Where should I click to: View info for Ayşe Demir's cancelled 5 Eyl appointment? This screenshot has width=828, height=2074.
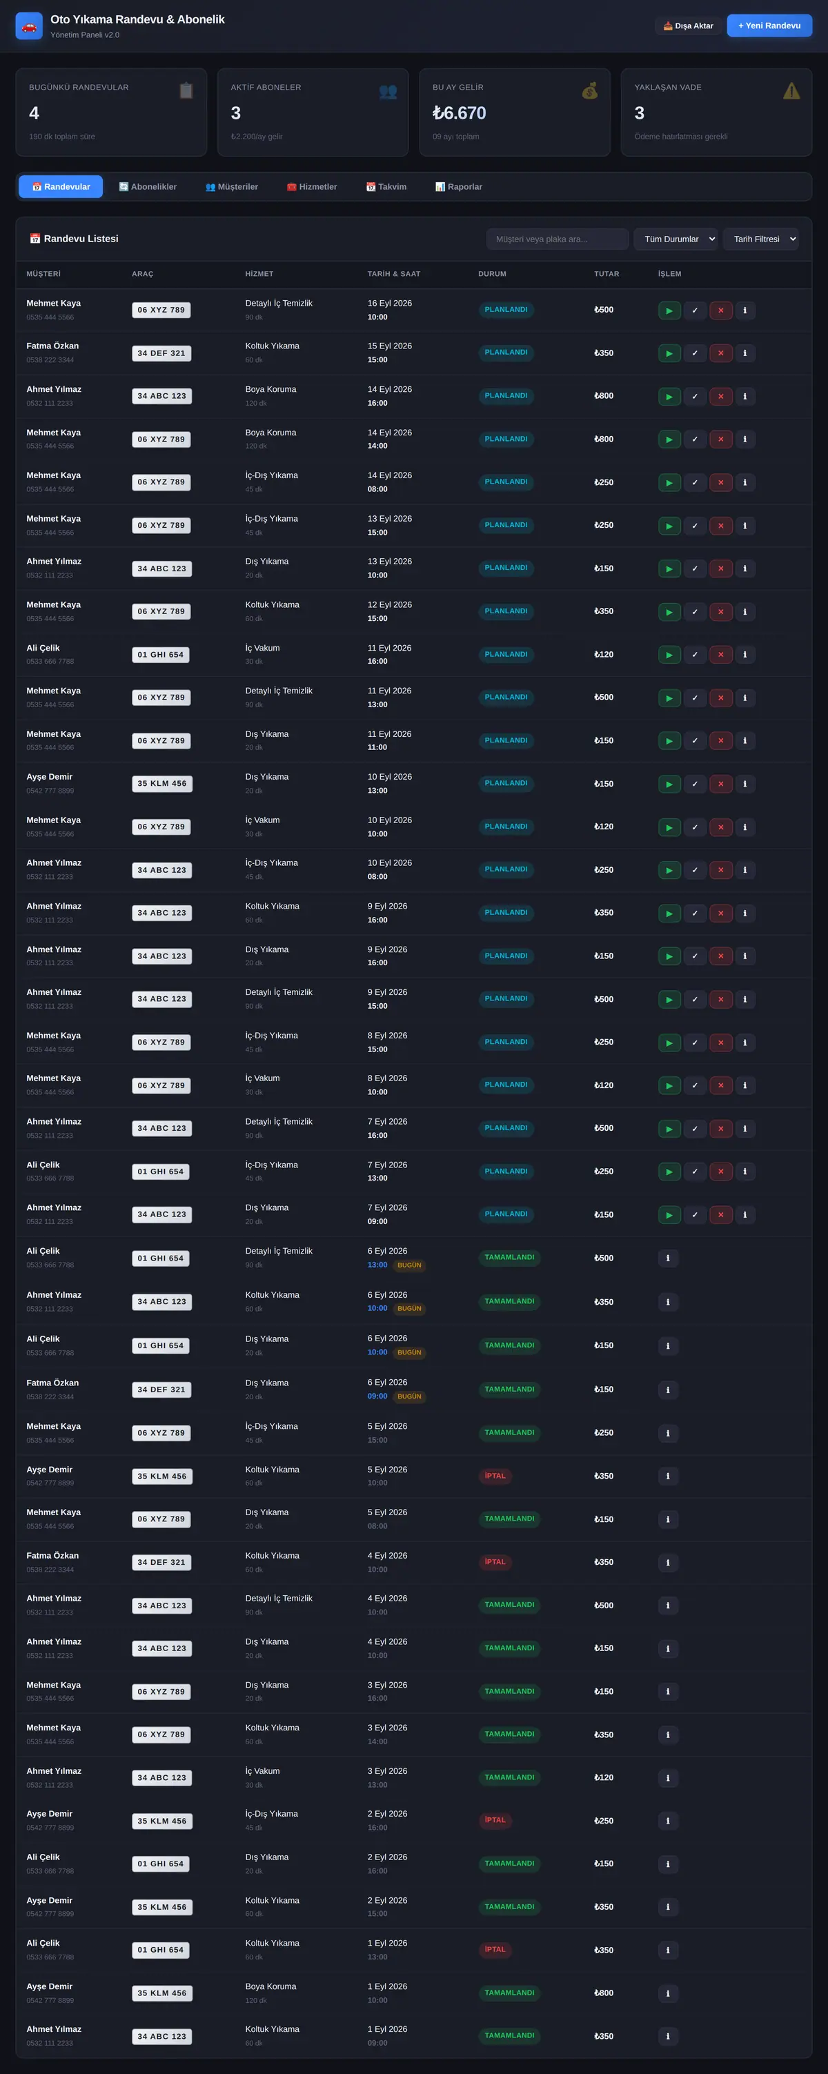pyautogui.click(x=668, y=1476)
